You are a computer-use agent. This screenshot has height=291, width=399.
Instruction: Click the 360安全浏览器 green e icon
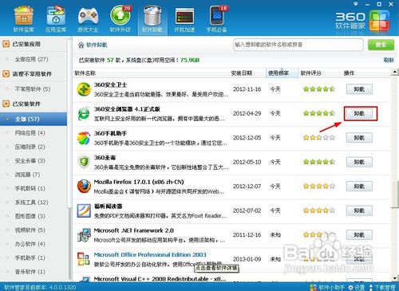84,114
